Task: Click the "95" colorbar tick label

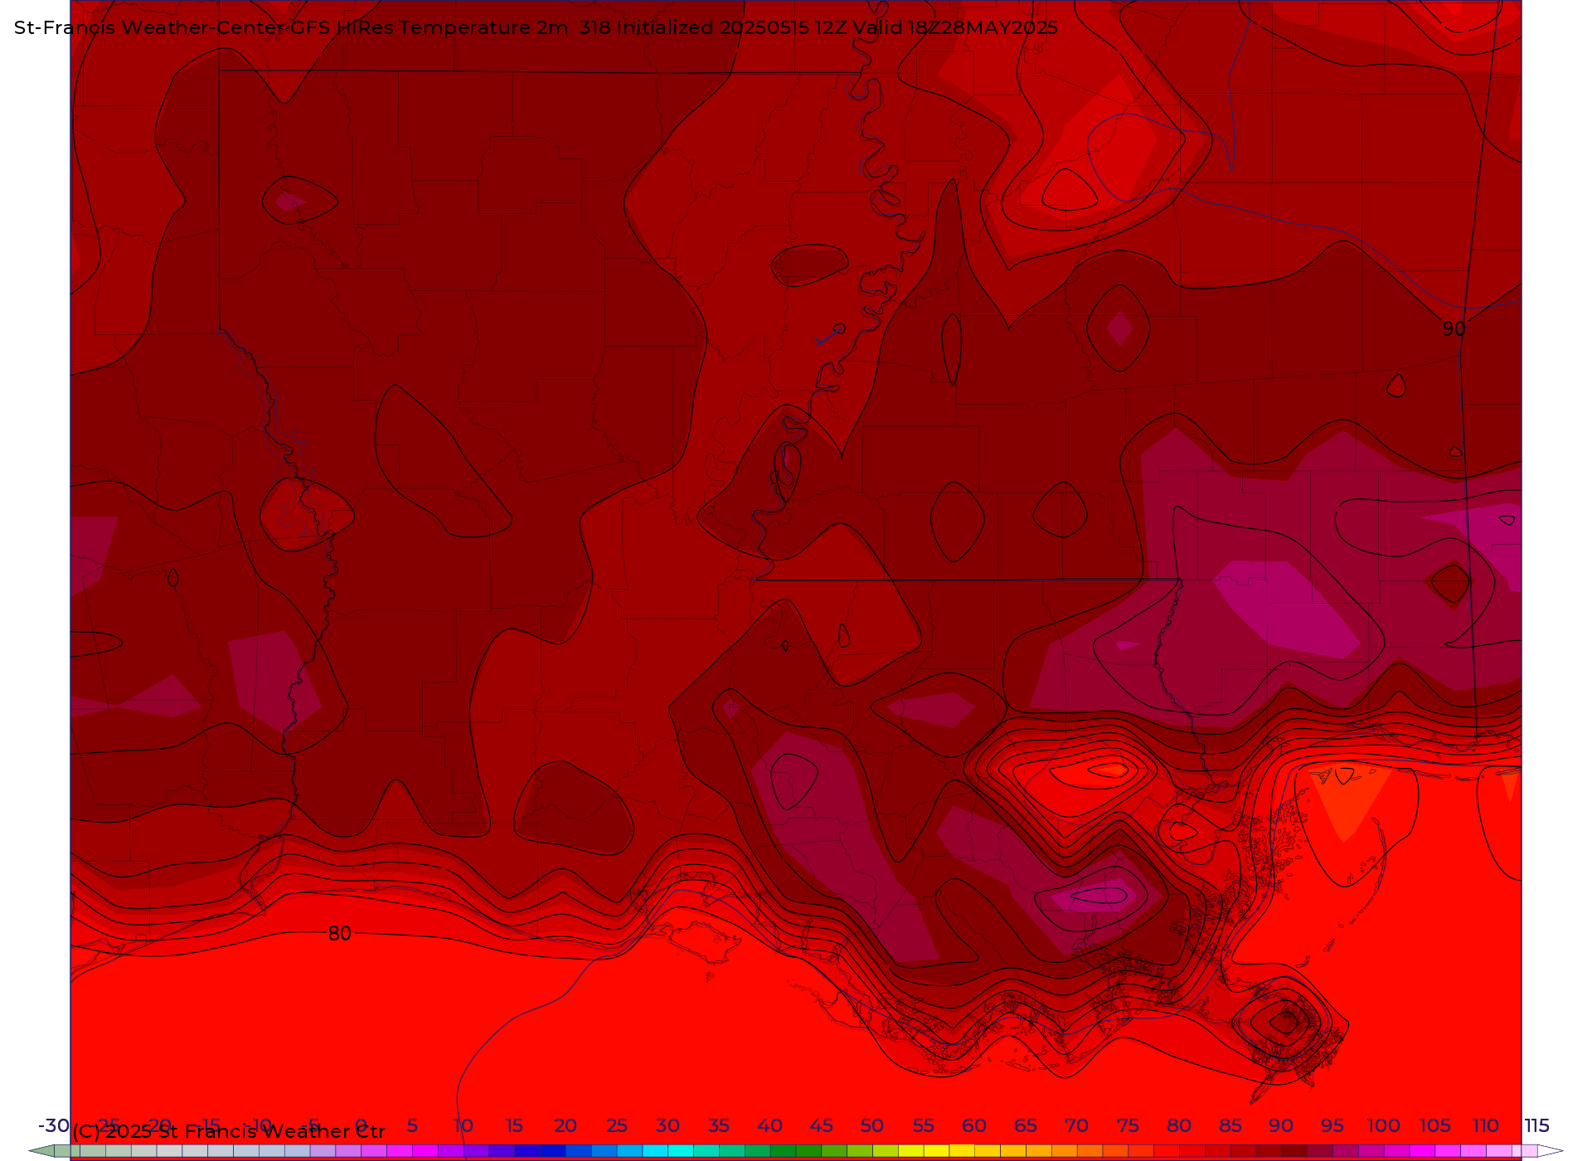Action: (1332, 1125)
